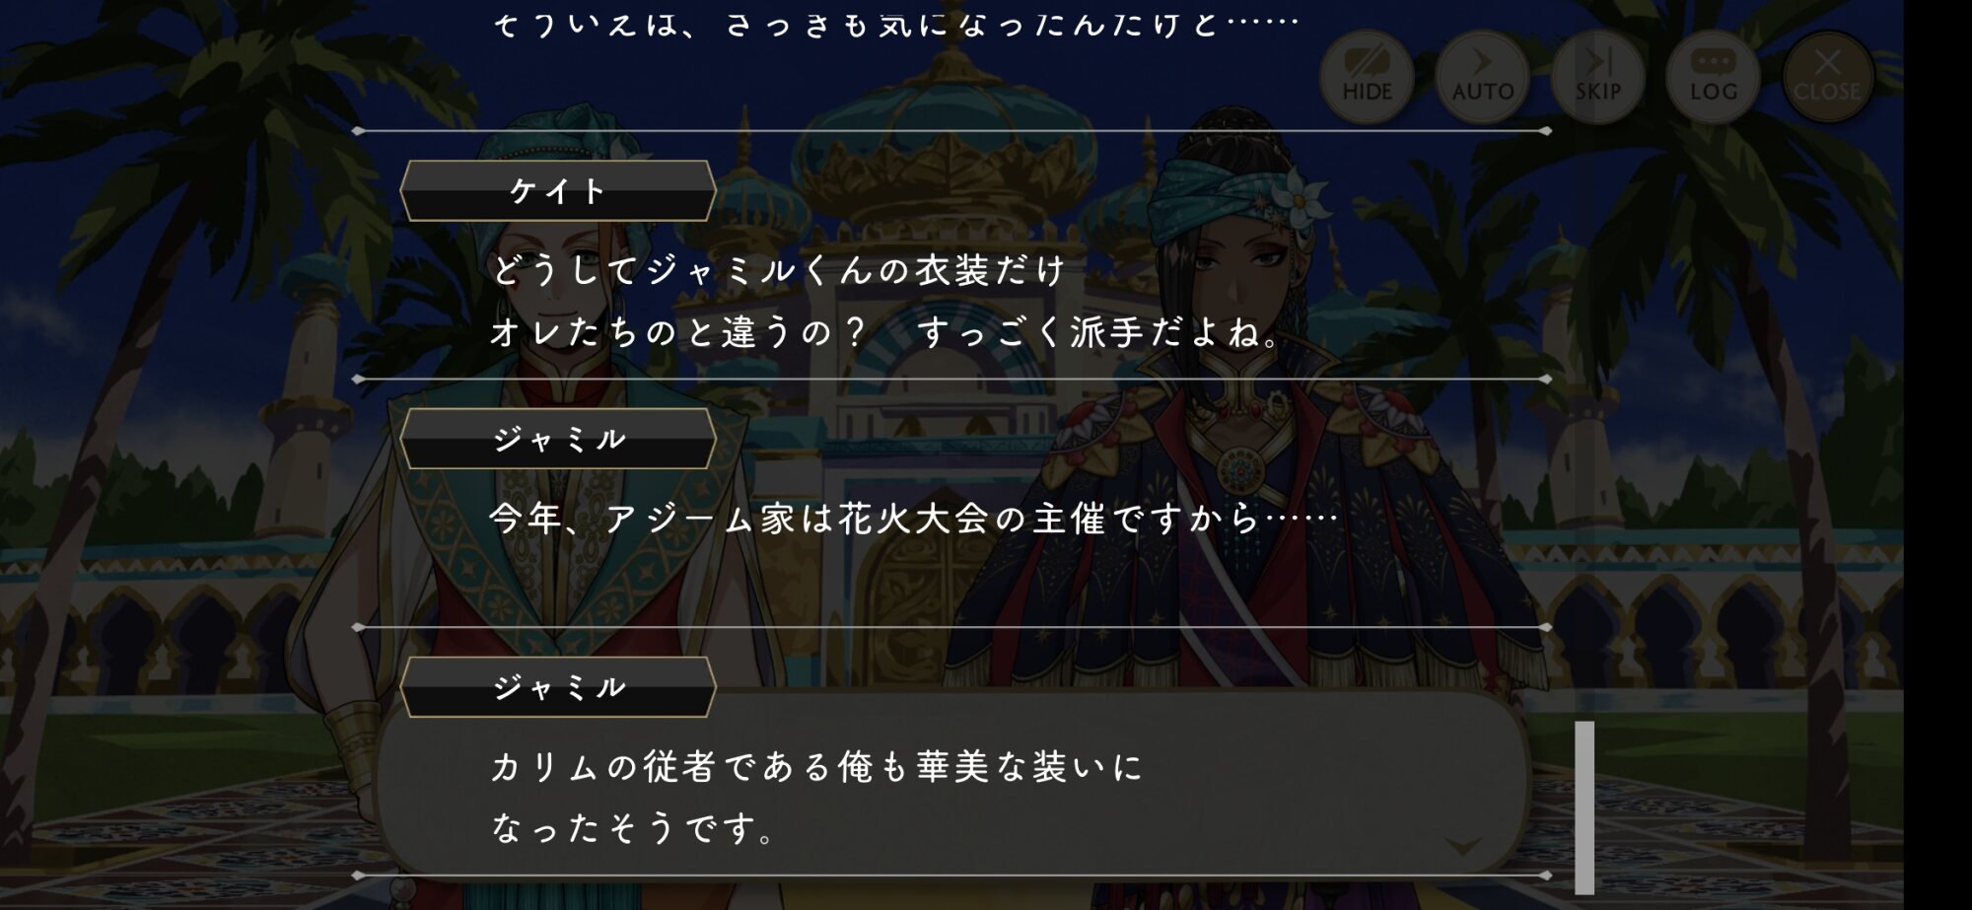Click the partially visible top log line
Image resolution: width=1972 pixels, height=910 pixels.
click(x=895, y=24)
